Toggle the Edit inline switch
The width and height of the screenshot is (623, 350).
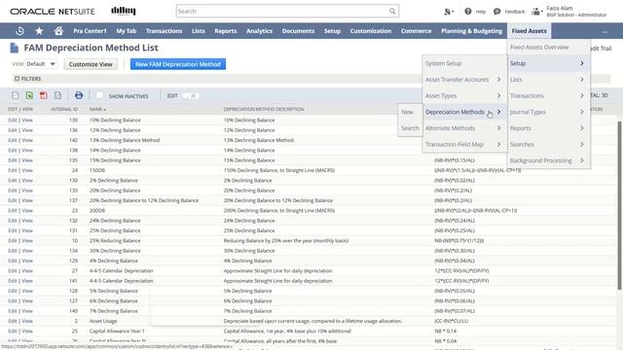pos(190,95)
